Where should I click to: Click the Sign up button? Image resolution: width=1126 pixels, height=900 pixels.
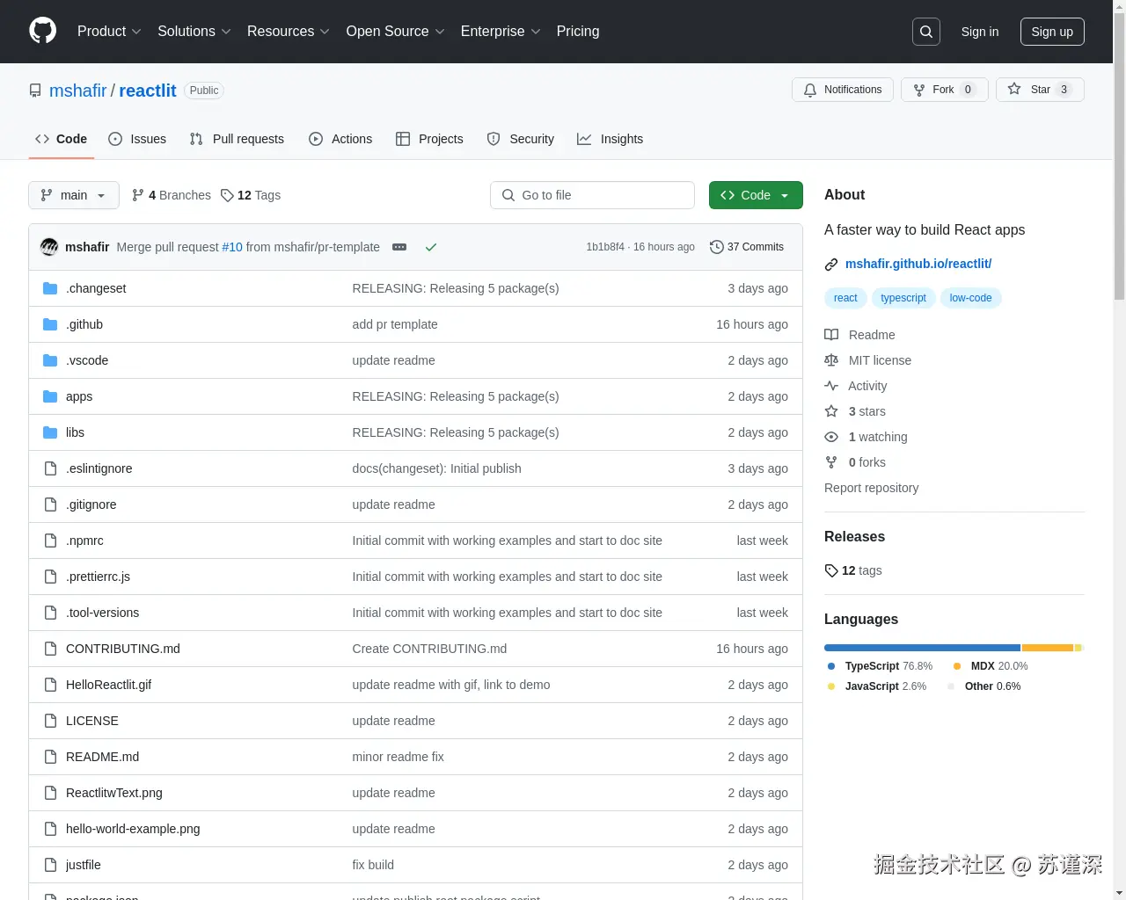[x=1052, y=32]
